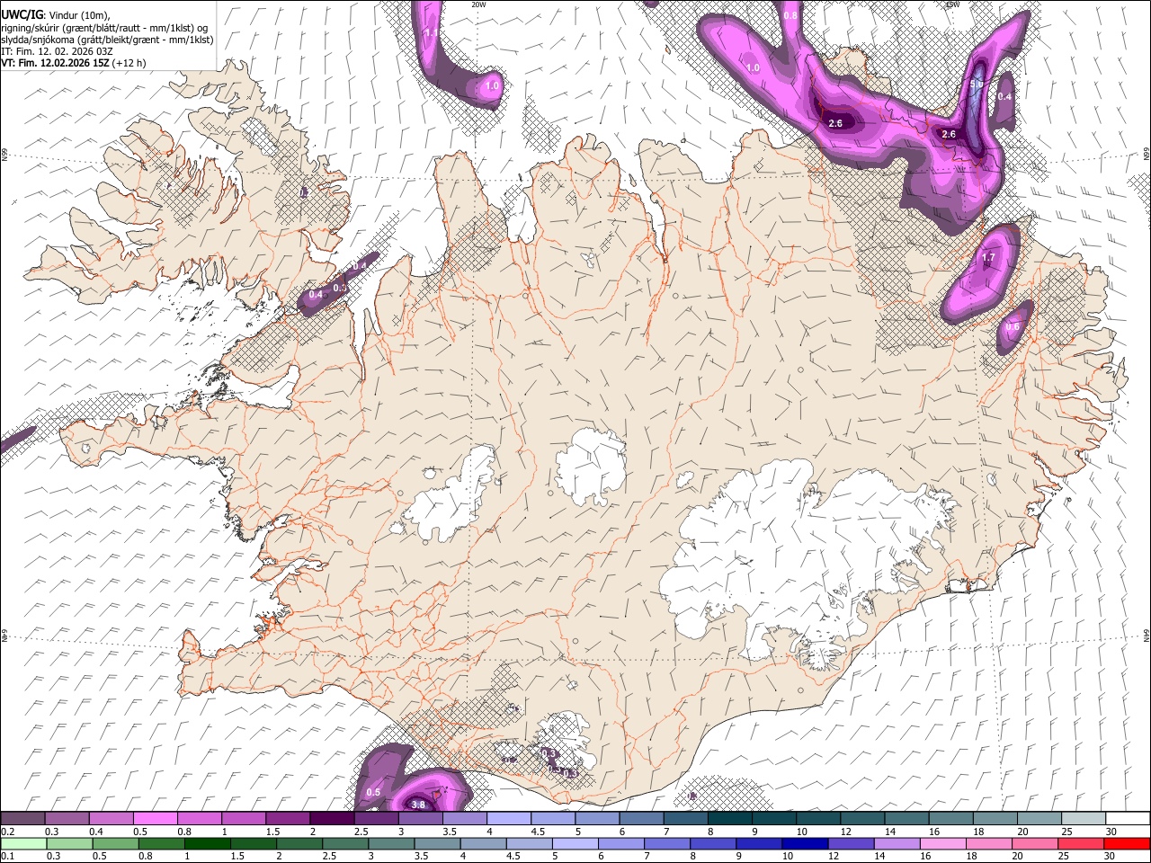This screenshot has height=863, width=1151.
Task: Click the 0.5 value beside the 3.8 map blob
Action: pos(374,792)
